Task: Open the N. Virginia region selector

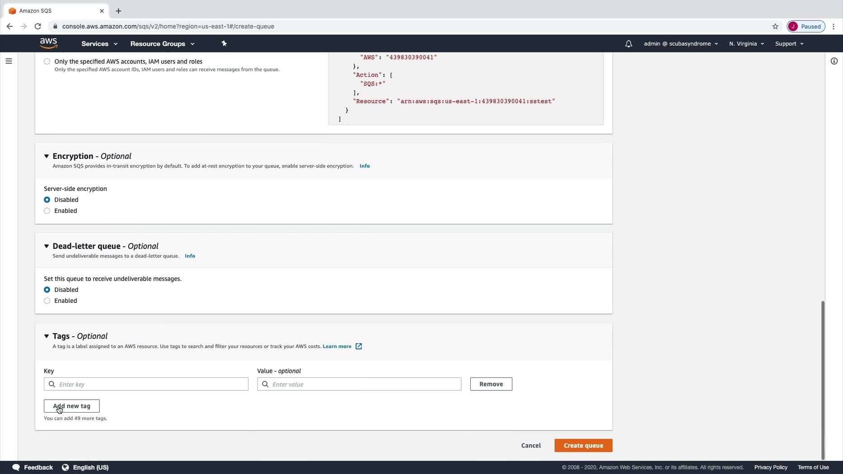Action: (x=746, y=44)
